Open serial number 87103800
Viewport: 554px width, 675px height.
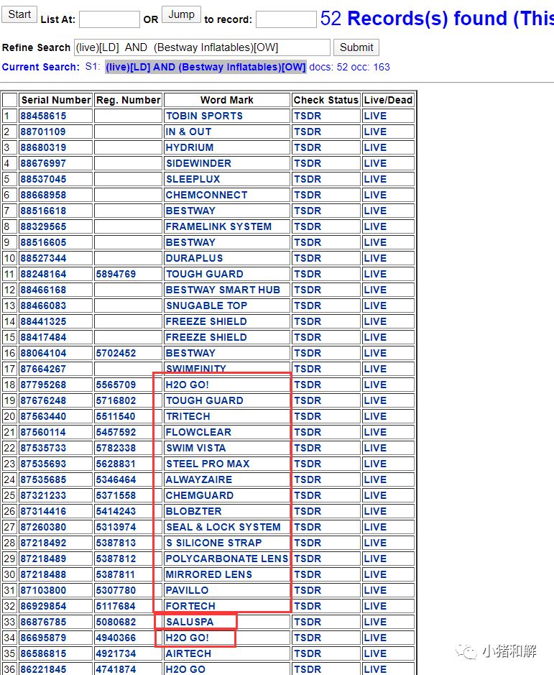pos(43,590)
